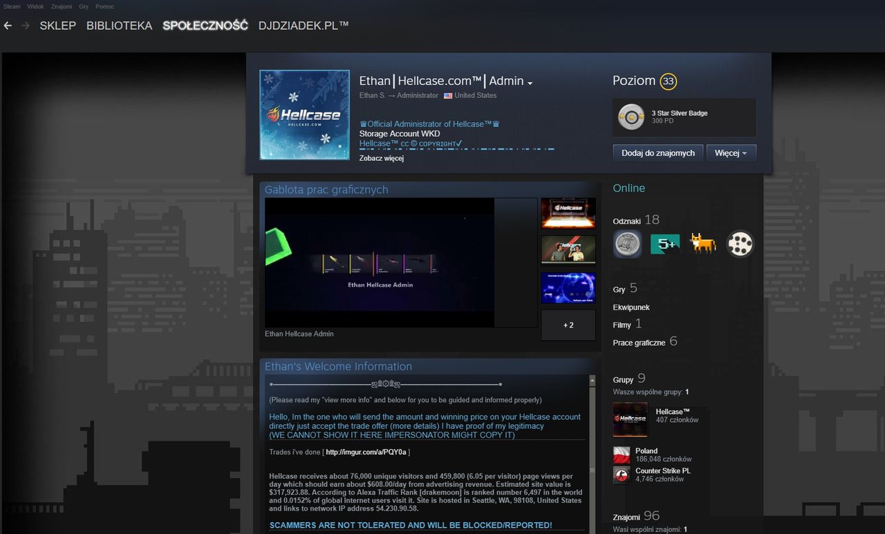Open the Odznaki 18 link

pyautogui.click(x=636, y=220)
